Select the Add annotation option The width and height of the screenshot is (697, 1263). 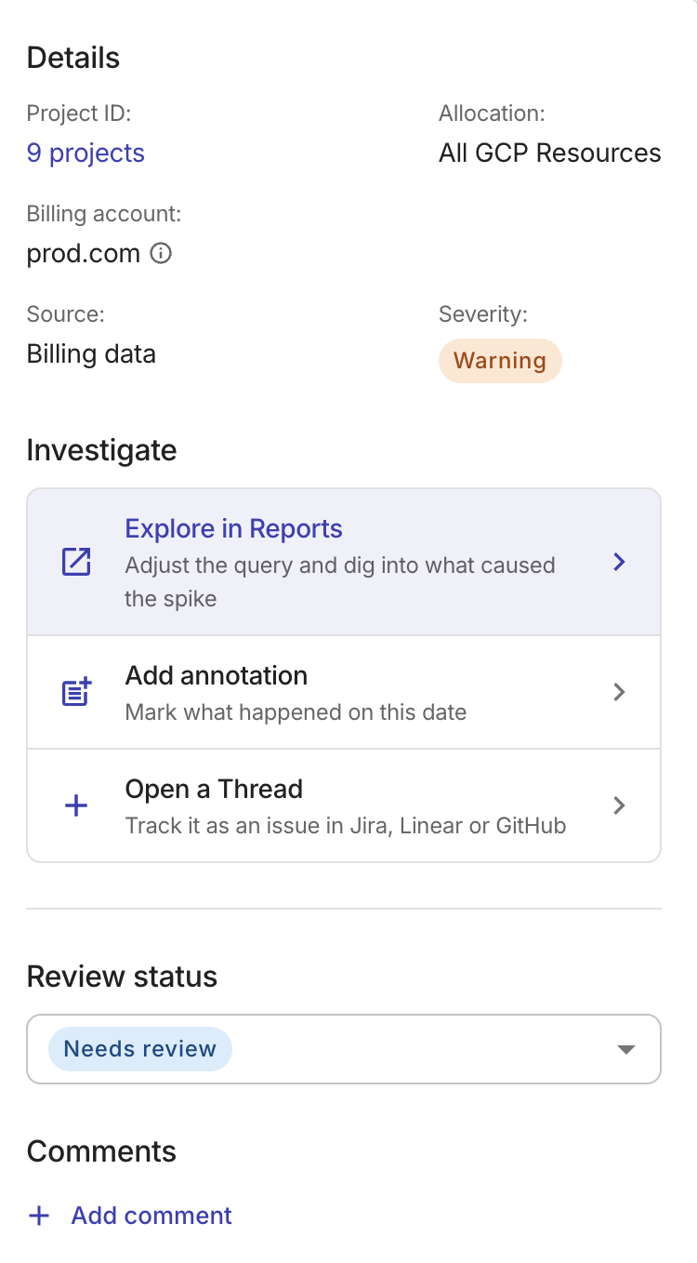tap(344, 692)
